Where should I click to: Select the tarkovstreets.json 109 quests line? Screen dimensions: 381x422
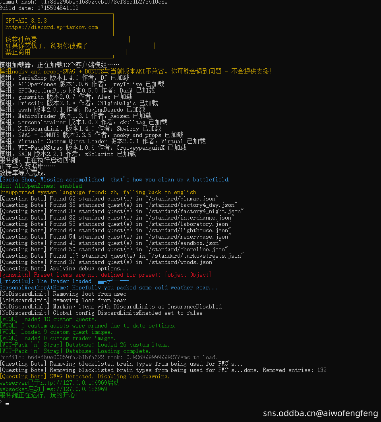click(x=122, y=256)
